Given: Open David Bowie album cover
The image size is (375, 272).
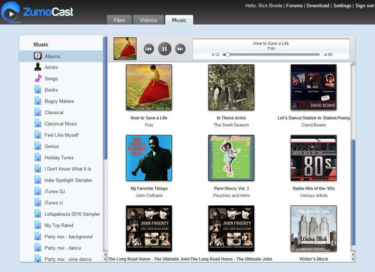Looking at the screenshot, I should tap(313, 87).
